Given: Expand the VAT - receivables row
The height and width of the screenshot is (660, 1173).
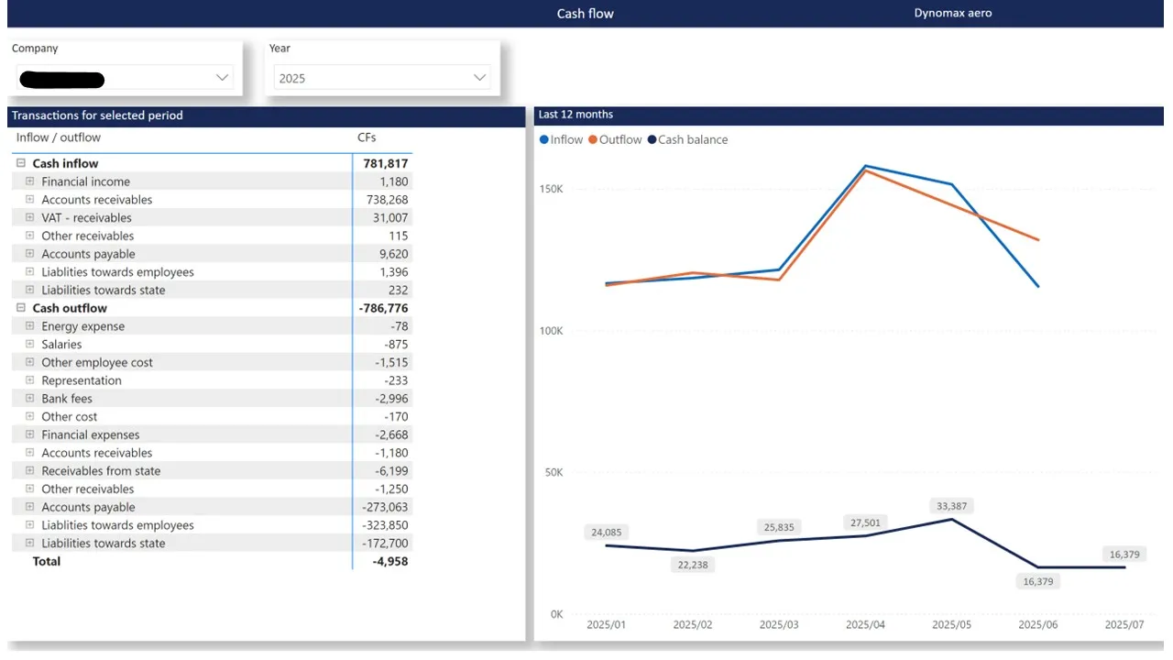Looking at the screenshot, I should pos(30,217).
